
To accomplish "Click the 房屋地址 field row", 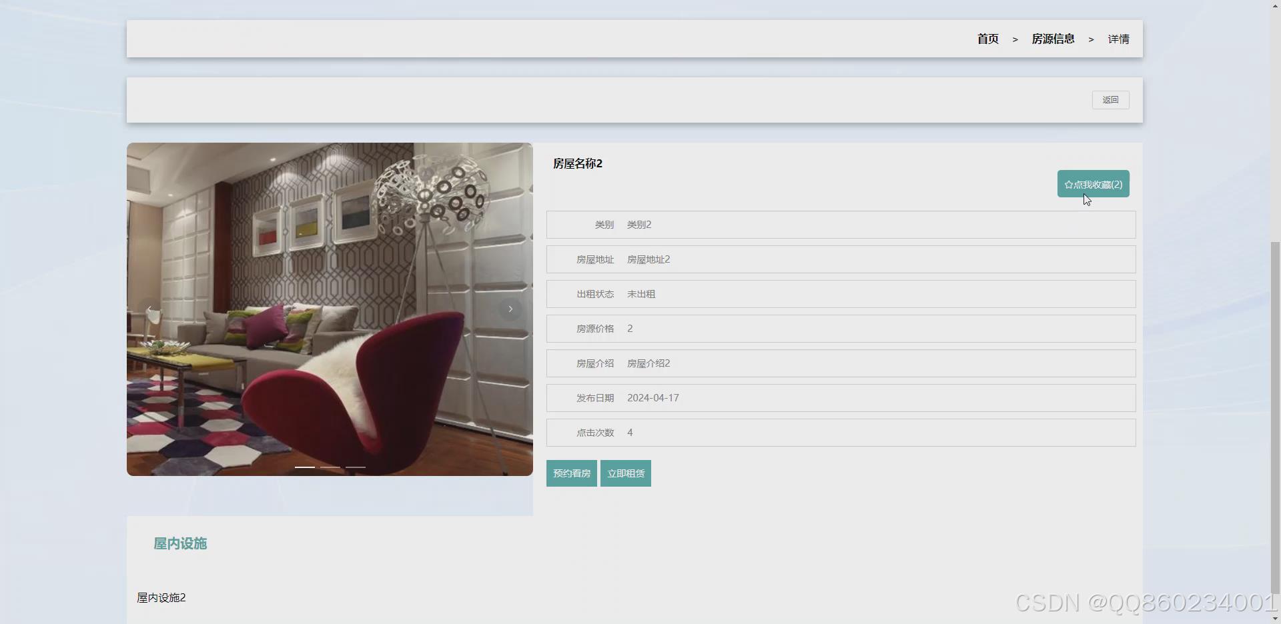I will pyautogui.click(x=841, y=259).
